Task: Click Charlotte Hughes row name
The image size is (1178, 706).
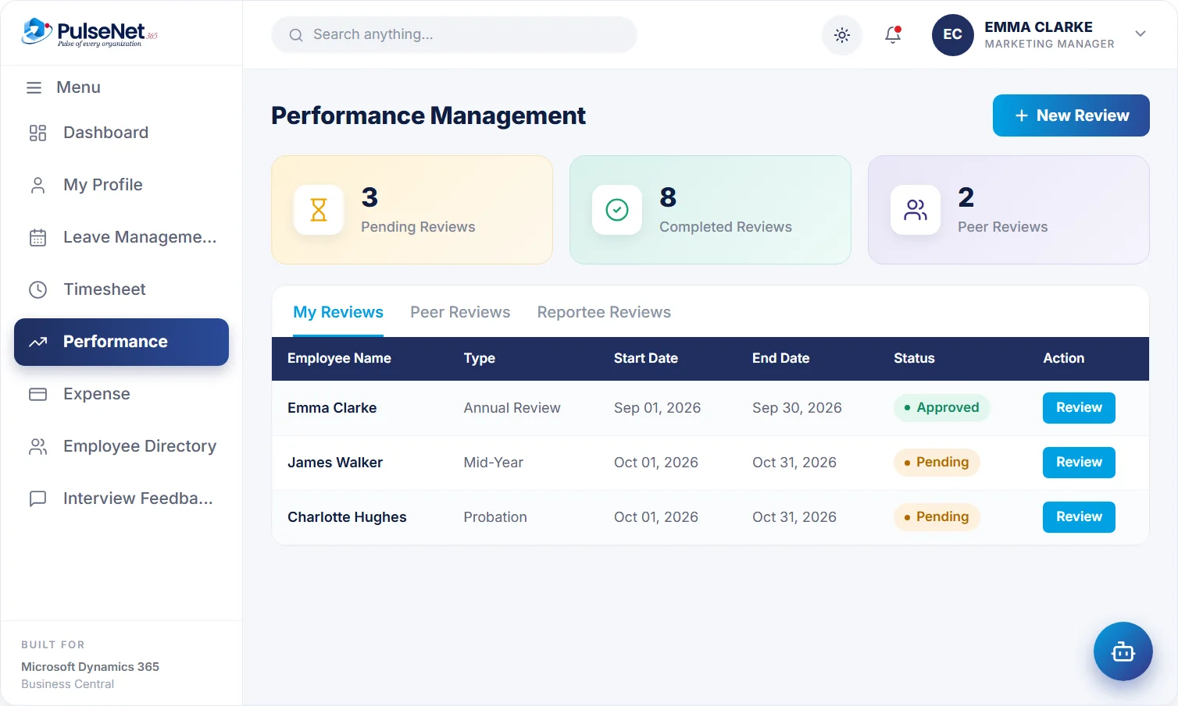Action: 347,517
